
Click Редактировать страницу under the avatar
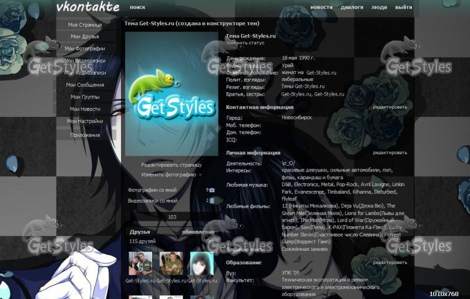pyautogui.click(x=171, y=165)
